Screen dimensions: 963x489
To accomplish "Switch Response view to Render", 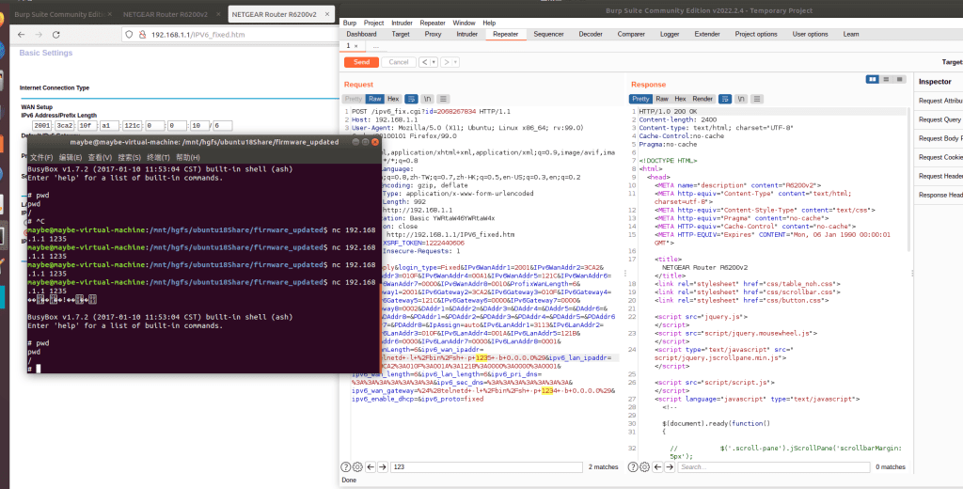I will (703, 99).
